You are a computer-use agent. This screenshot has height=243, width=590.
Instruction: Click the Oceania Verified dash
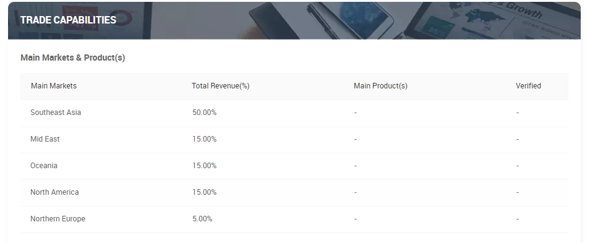coord(518,166)
